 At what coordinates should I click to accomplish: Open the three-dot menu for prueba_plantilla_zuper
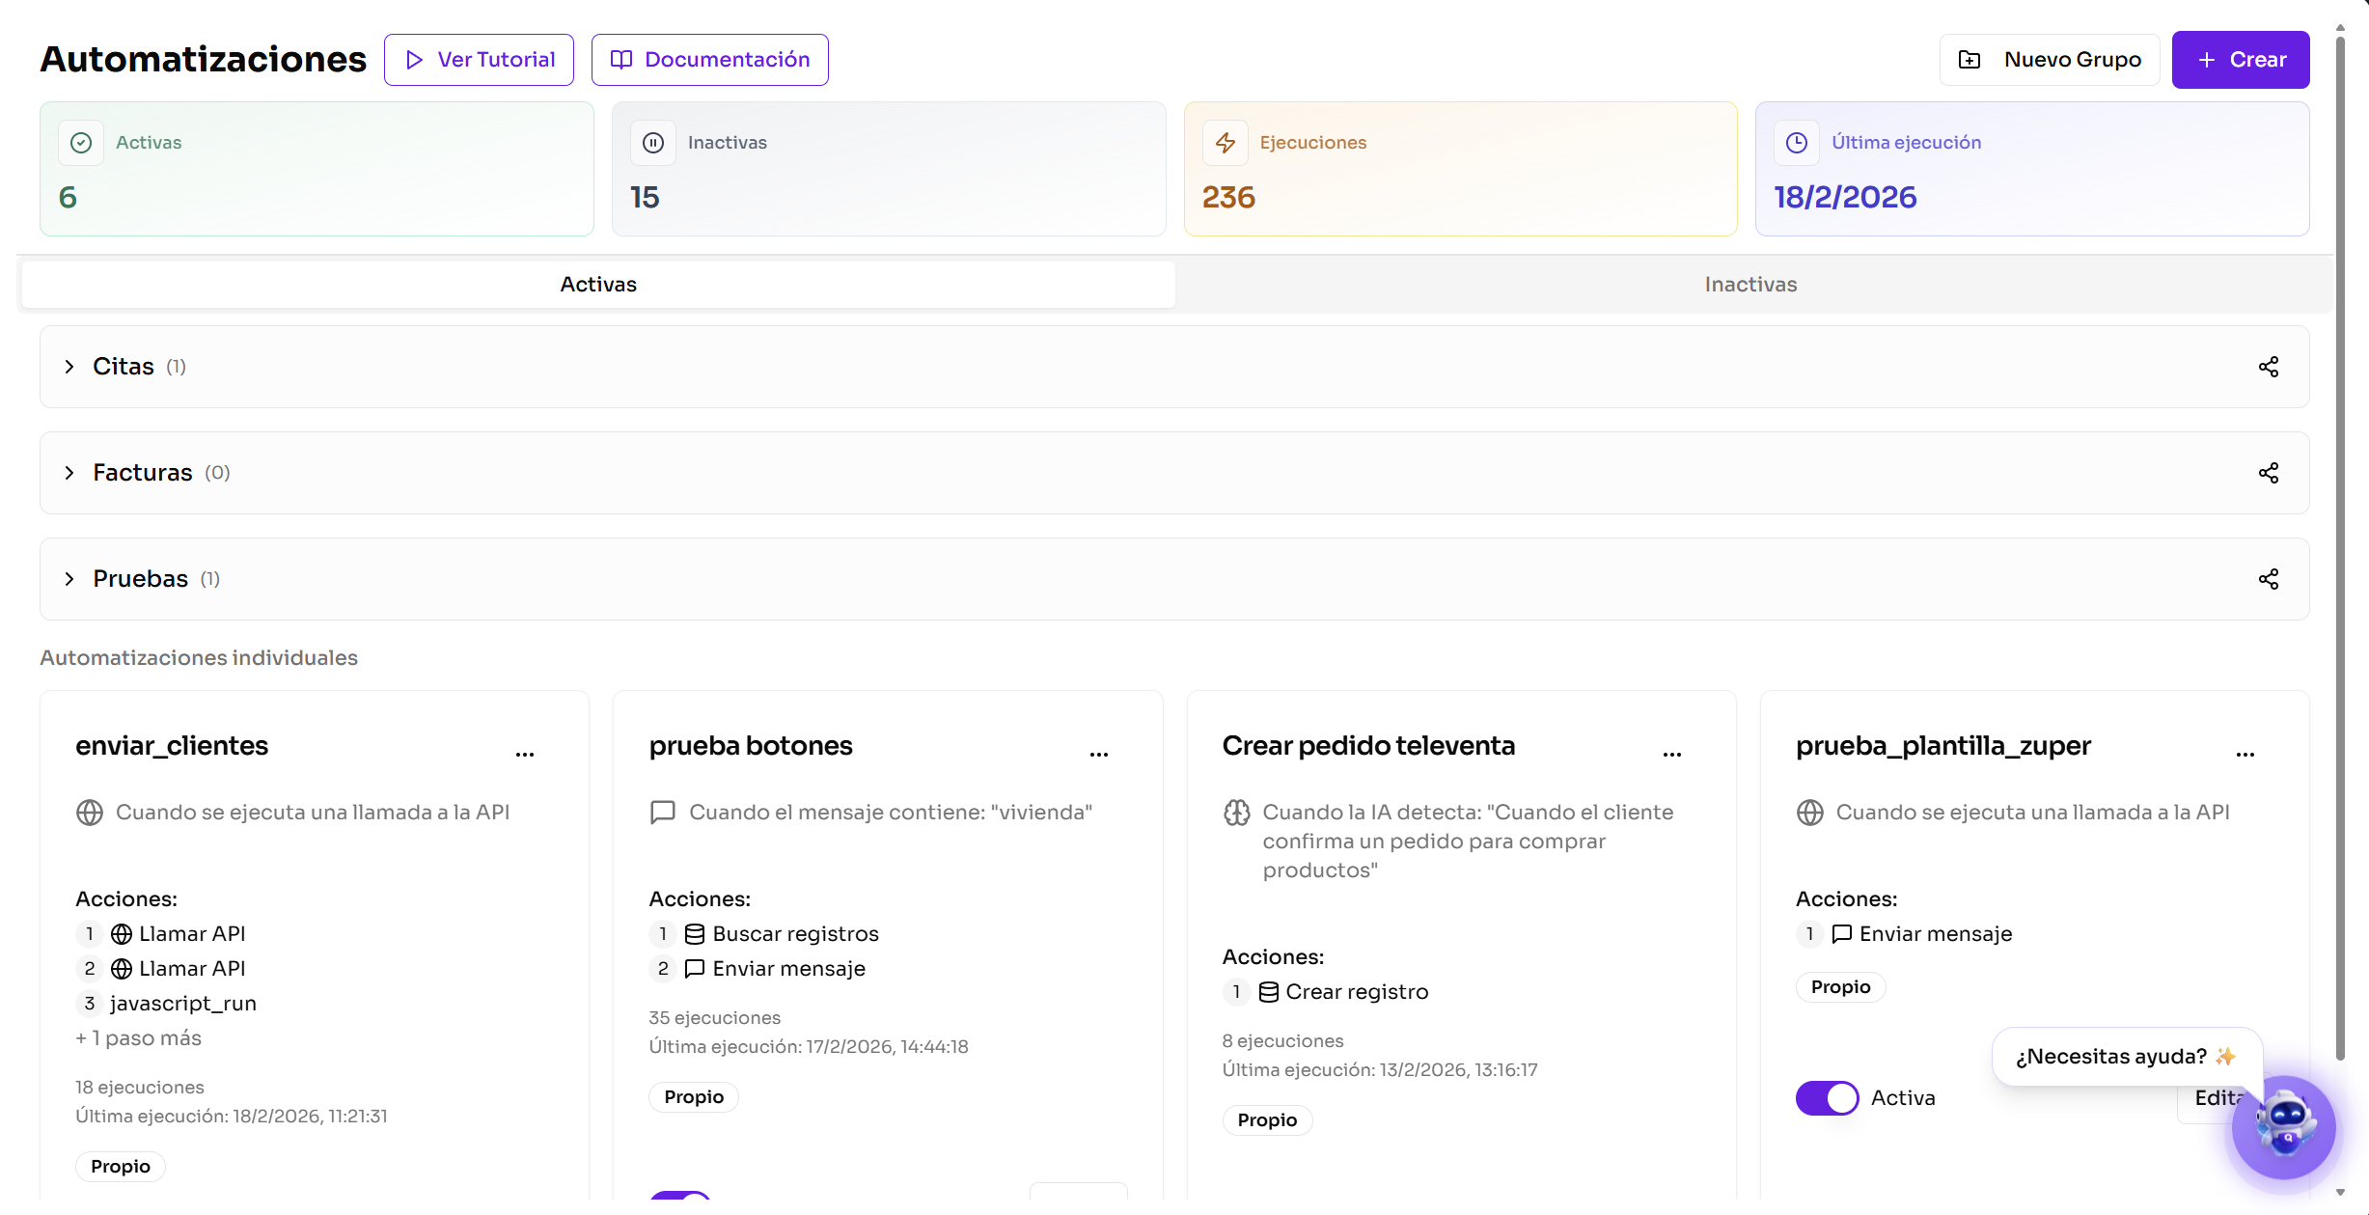[x=2245, y=754]
